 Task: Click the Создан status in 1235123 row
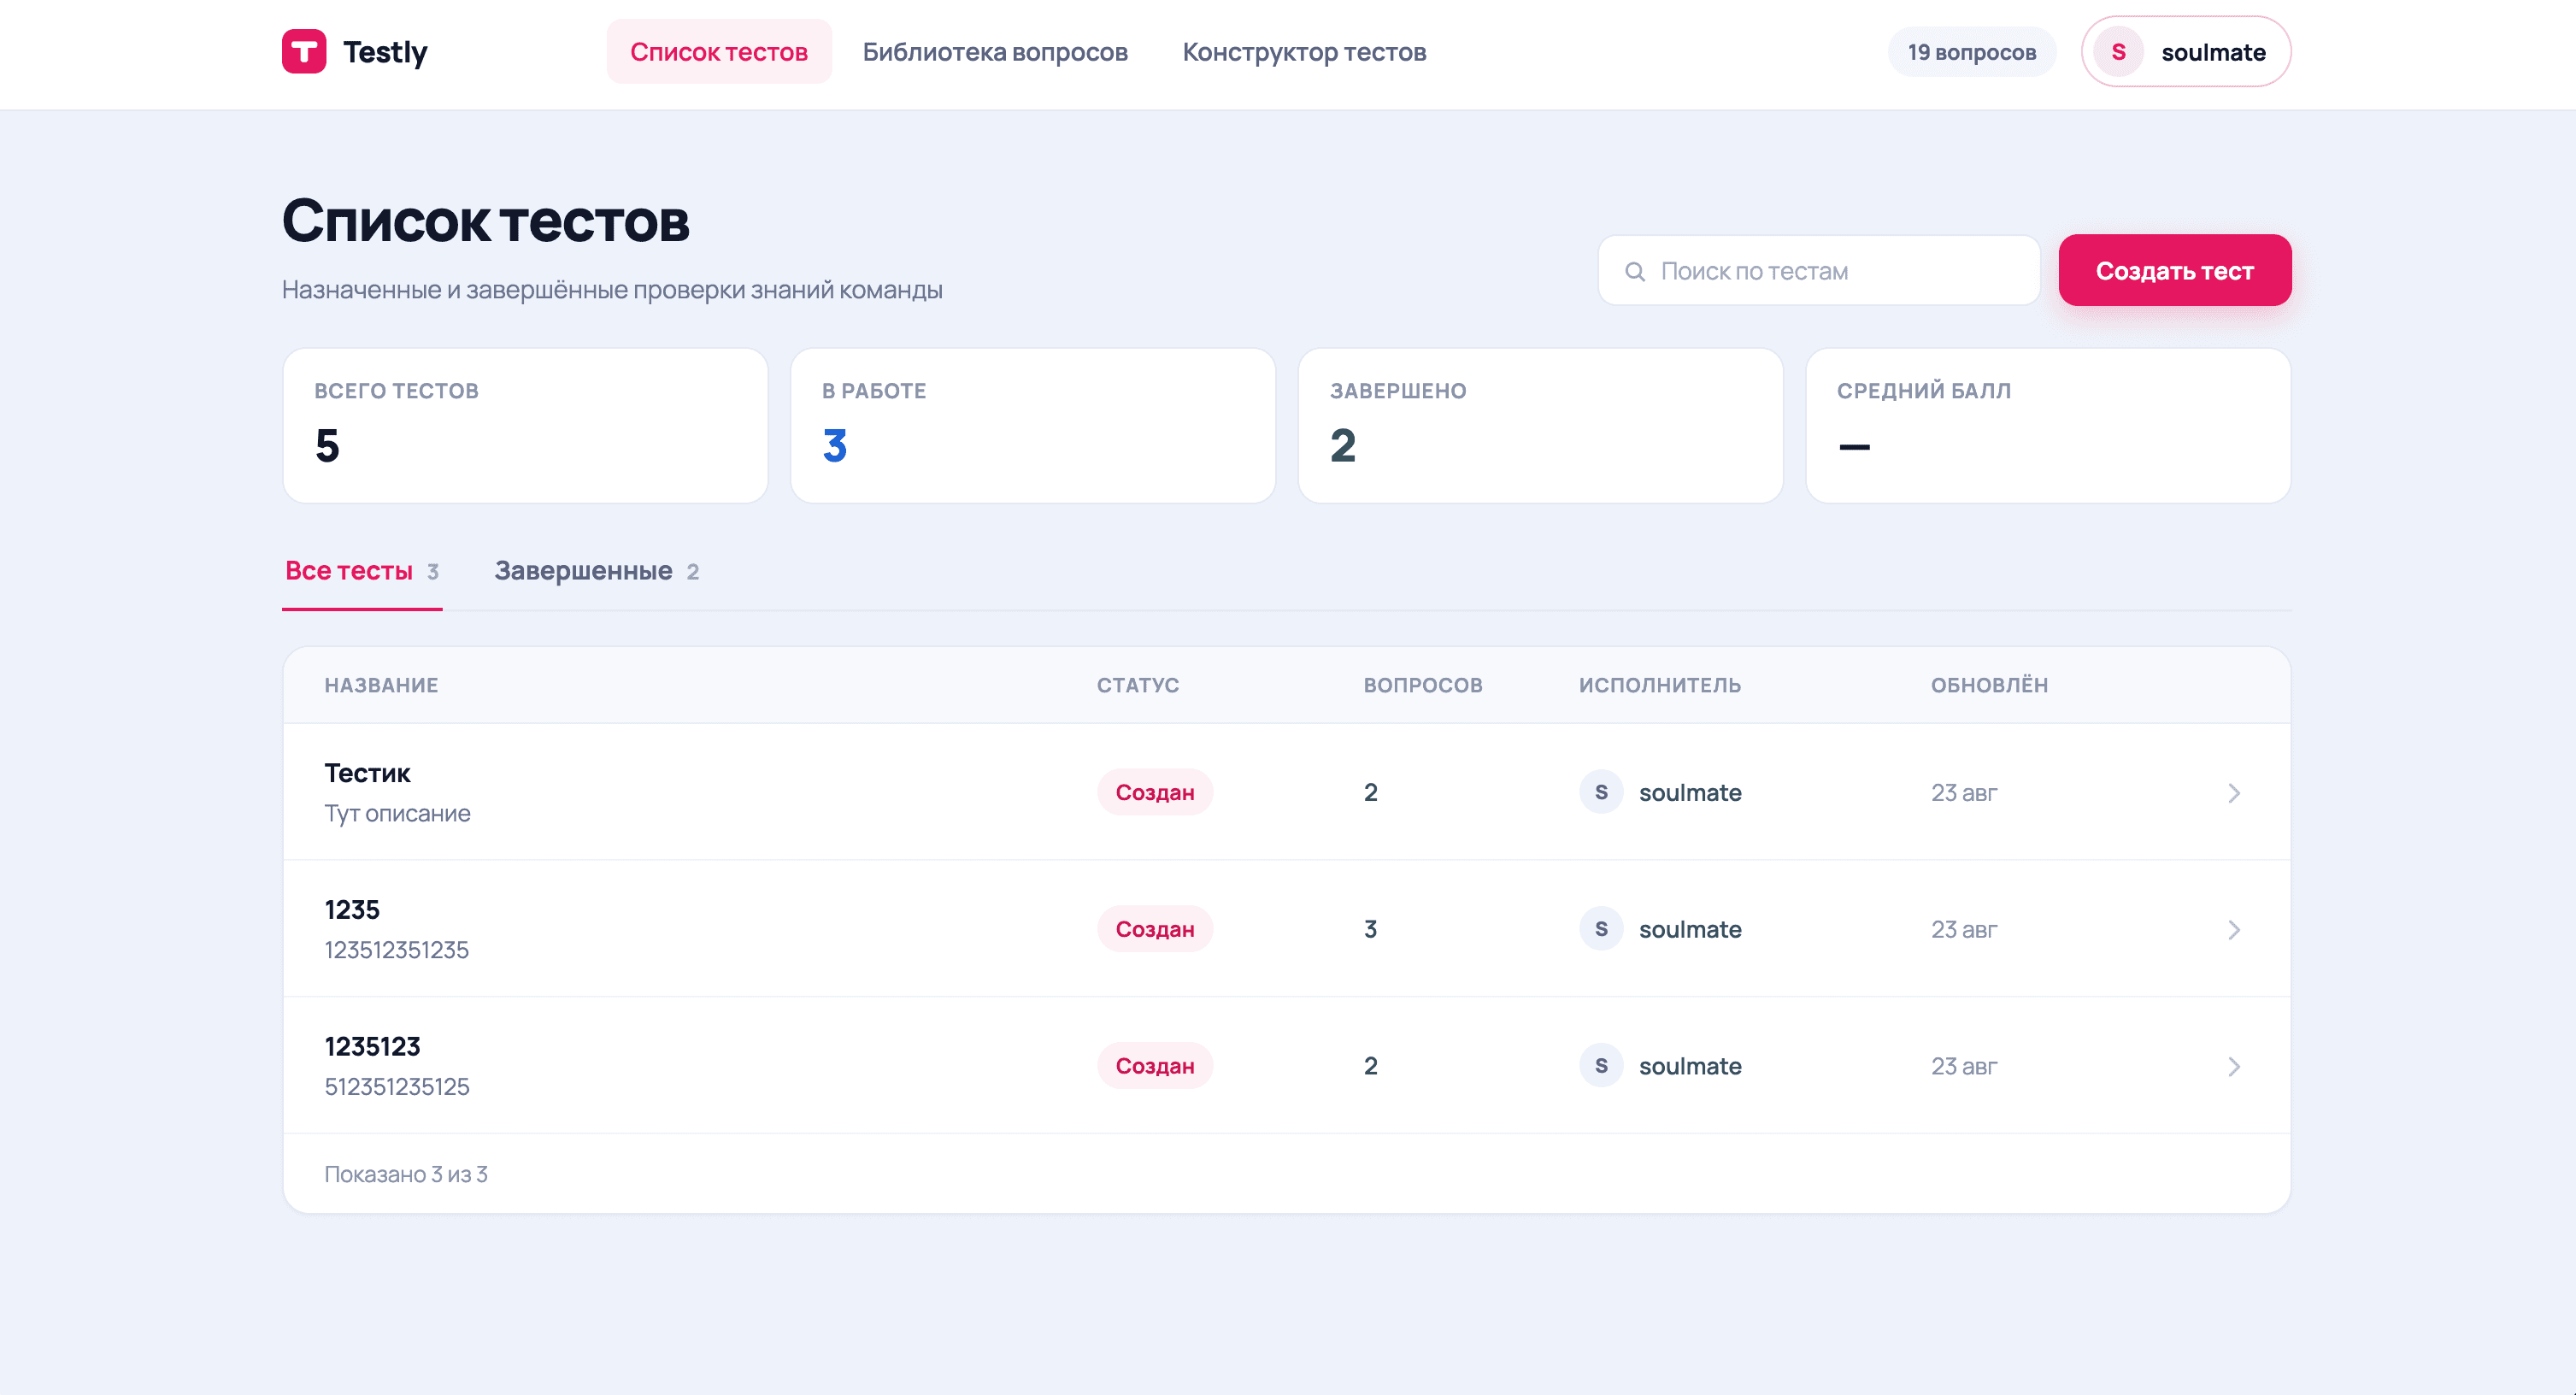(1155, 1066)
